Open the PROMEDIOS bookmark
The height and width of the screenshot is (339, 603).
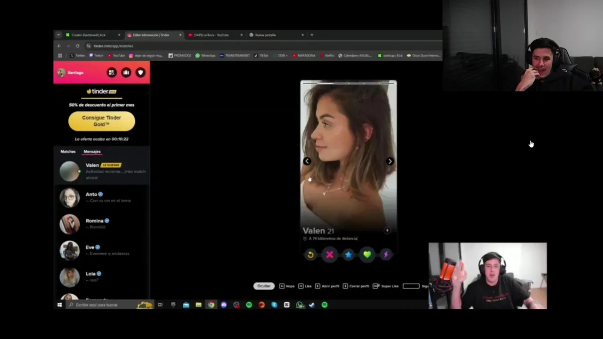tap(180, 56)
